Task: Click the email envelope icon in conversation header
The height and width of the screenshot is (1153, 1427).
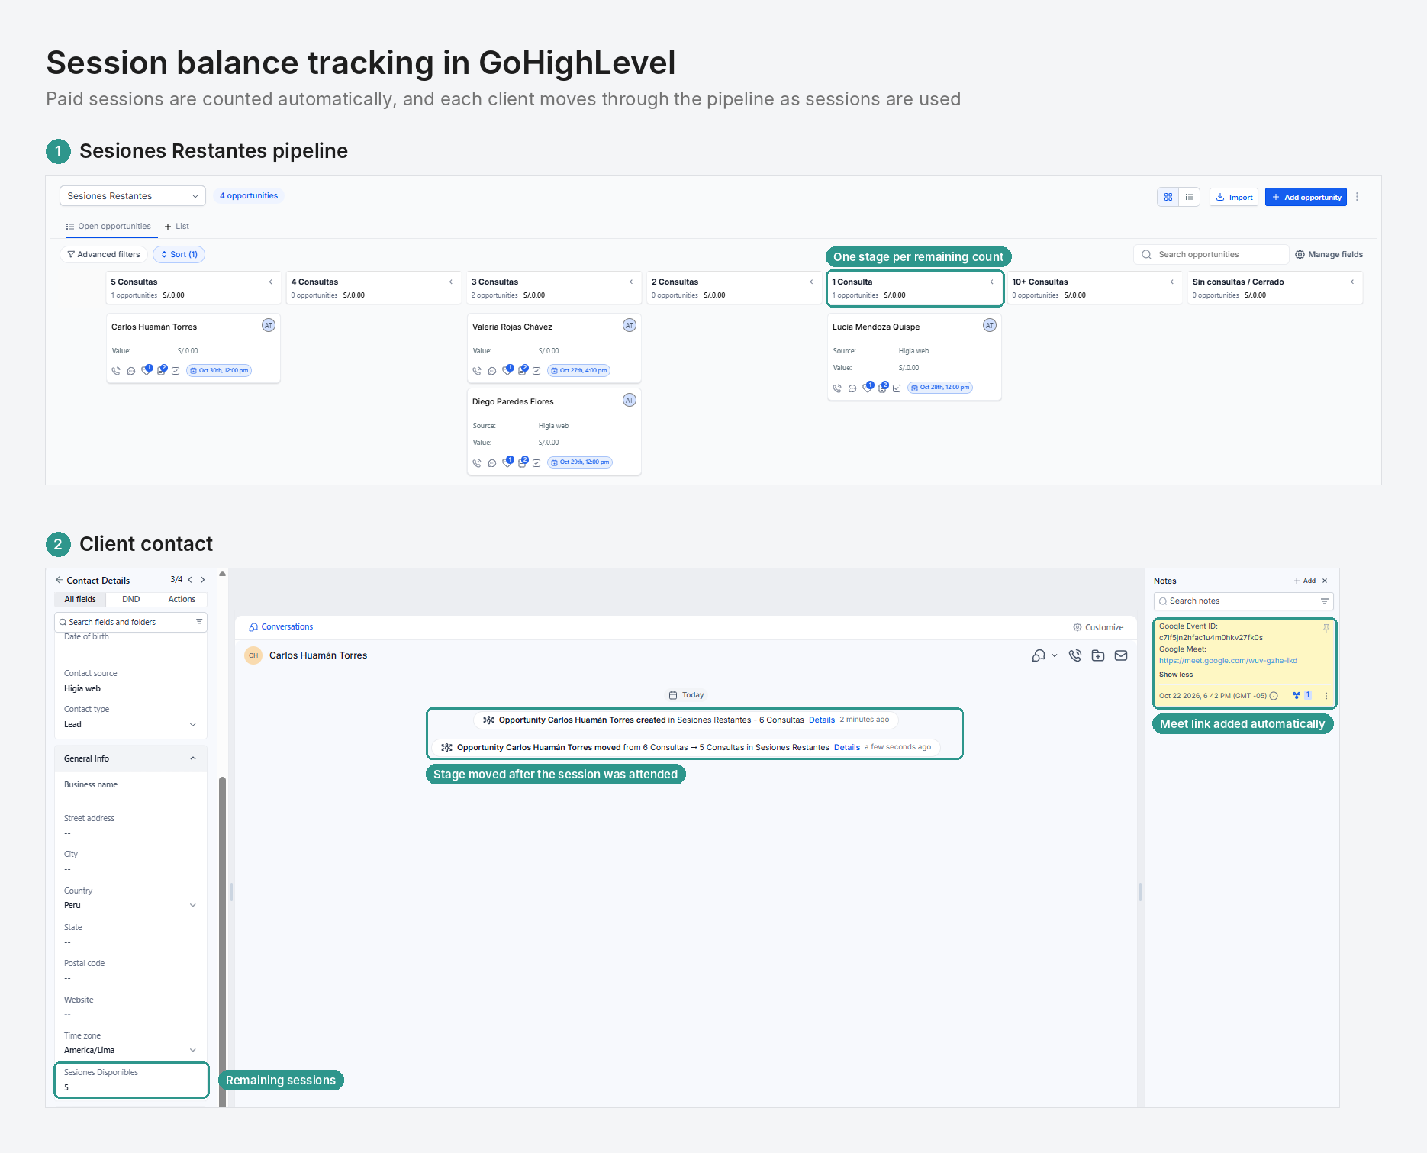Action: [1121, 655]
